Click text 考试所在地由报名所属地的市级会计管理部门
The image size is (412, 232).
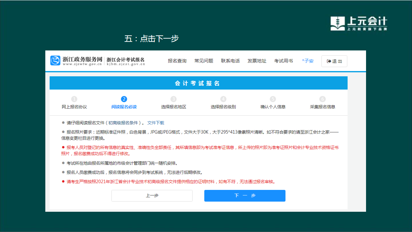(122, 163)
